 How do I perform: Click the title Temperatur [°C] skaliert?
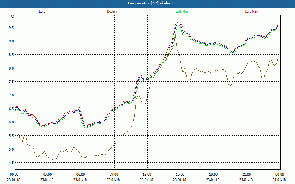pos(150,3)
